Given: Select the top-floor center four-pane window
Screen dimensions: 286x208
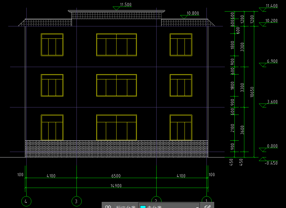Looking at the screenshot, I should pos(117,45).
